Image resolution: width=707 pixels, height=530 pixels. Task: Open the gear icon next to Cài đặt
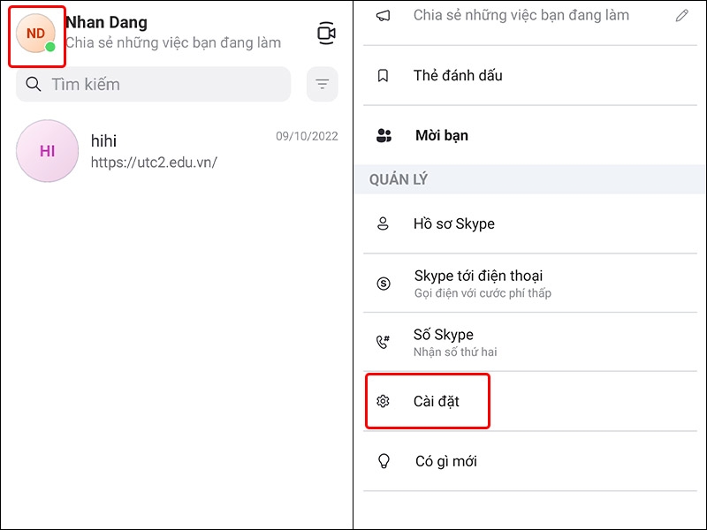(x=383, y=400)
